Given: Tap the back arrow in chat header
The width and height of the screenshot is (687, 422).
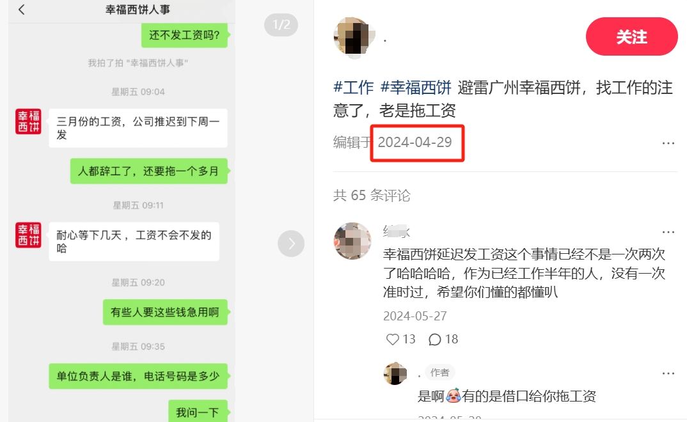Looking at the screenshot, I should tap(22, 10).
